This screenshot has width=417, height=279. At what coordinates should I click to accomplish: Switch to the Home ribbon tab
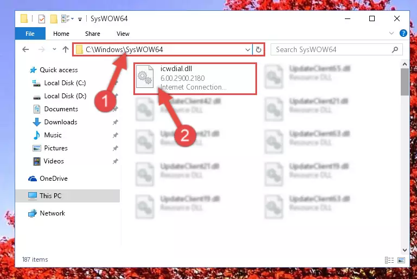click(61, 34)
